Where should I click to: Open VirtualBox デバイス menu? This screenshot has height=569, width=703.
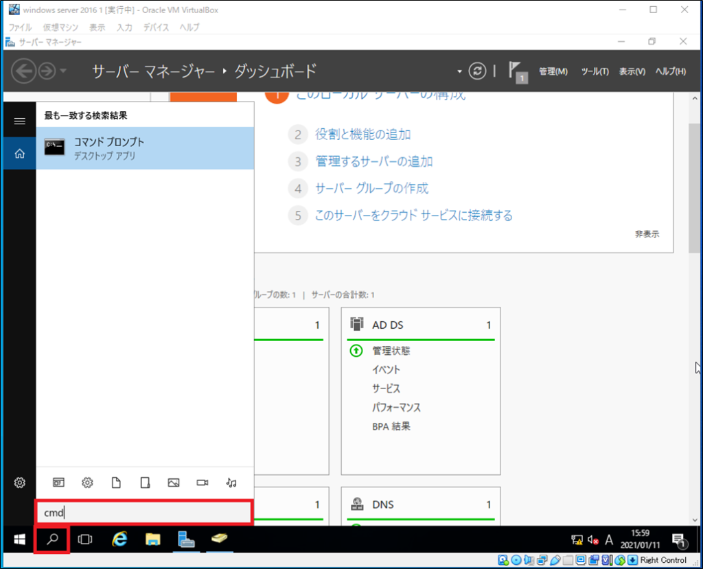point(156,27)
